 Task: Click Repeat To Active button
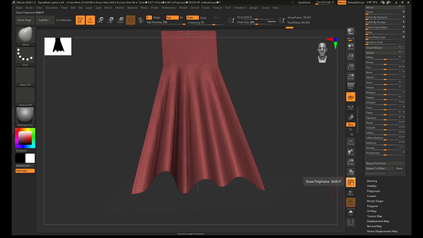[385, 163]
